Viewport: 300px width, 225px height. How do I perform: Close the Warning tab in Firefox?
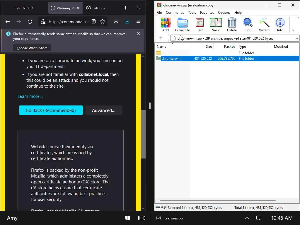[78, 8]
